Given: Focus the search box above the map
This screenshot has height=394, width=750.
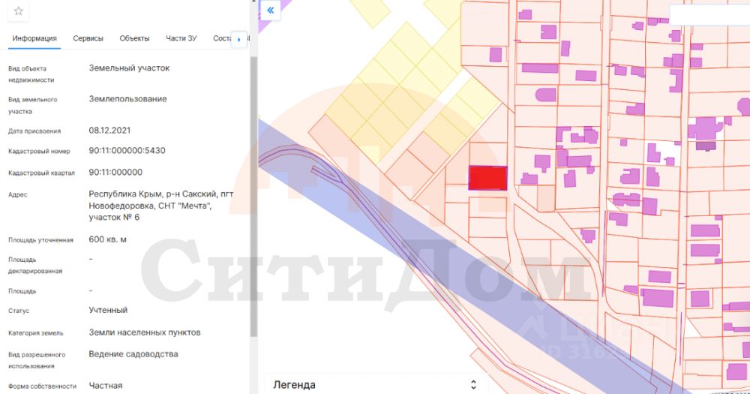Looking at the screenshot, I should click(709, 15).
